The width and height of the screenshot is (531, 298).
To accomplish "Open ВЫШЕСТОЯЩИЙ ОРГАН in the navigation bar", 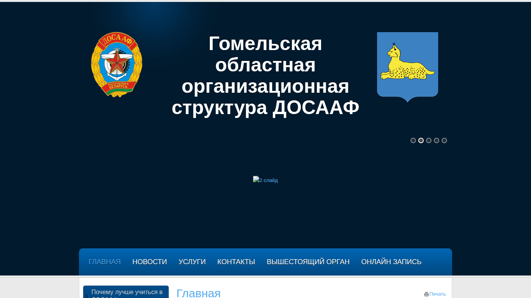I will pyautogui.click(x=308, y=262).
